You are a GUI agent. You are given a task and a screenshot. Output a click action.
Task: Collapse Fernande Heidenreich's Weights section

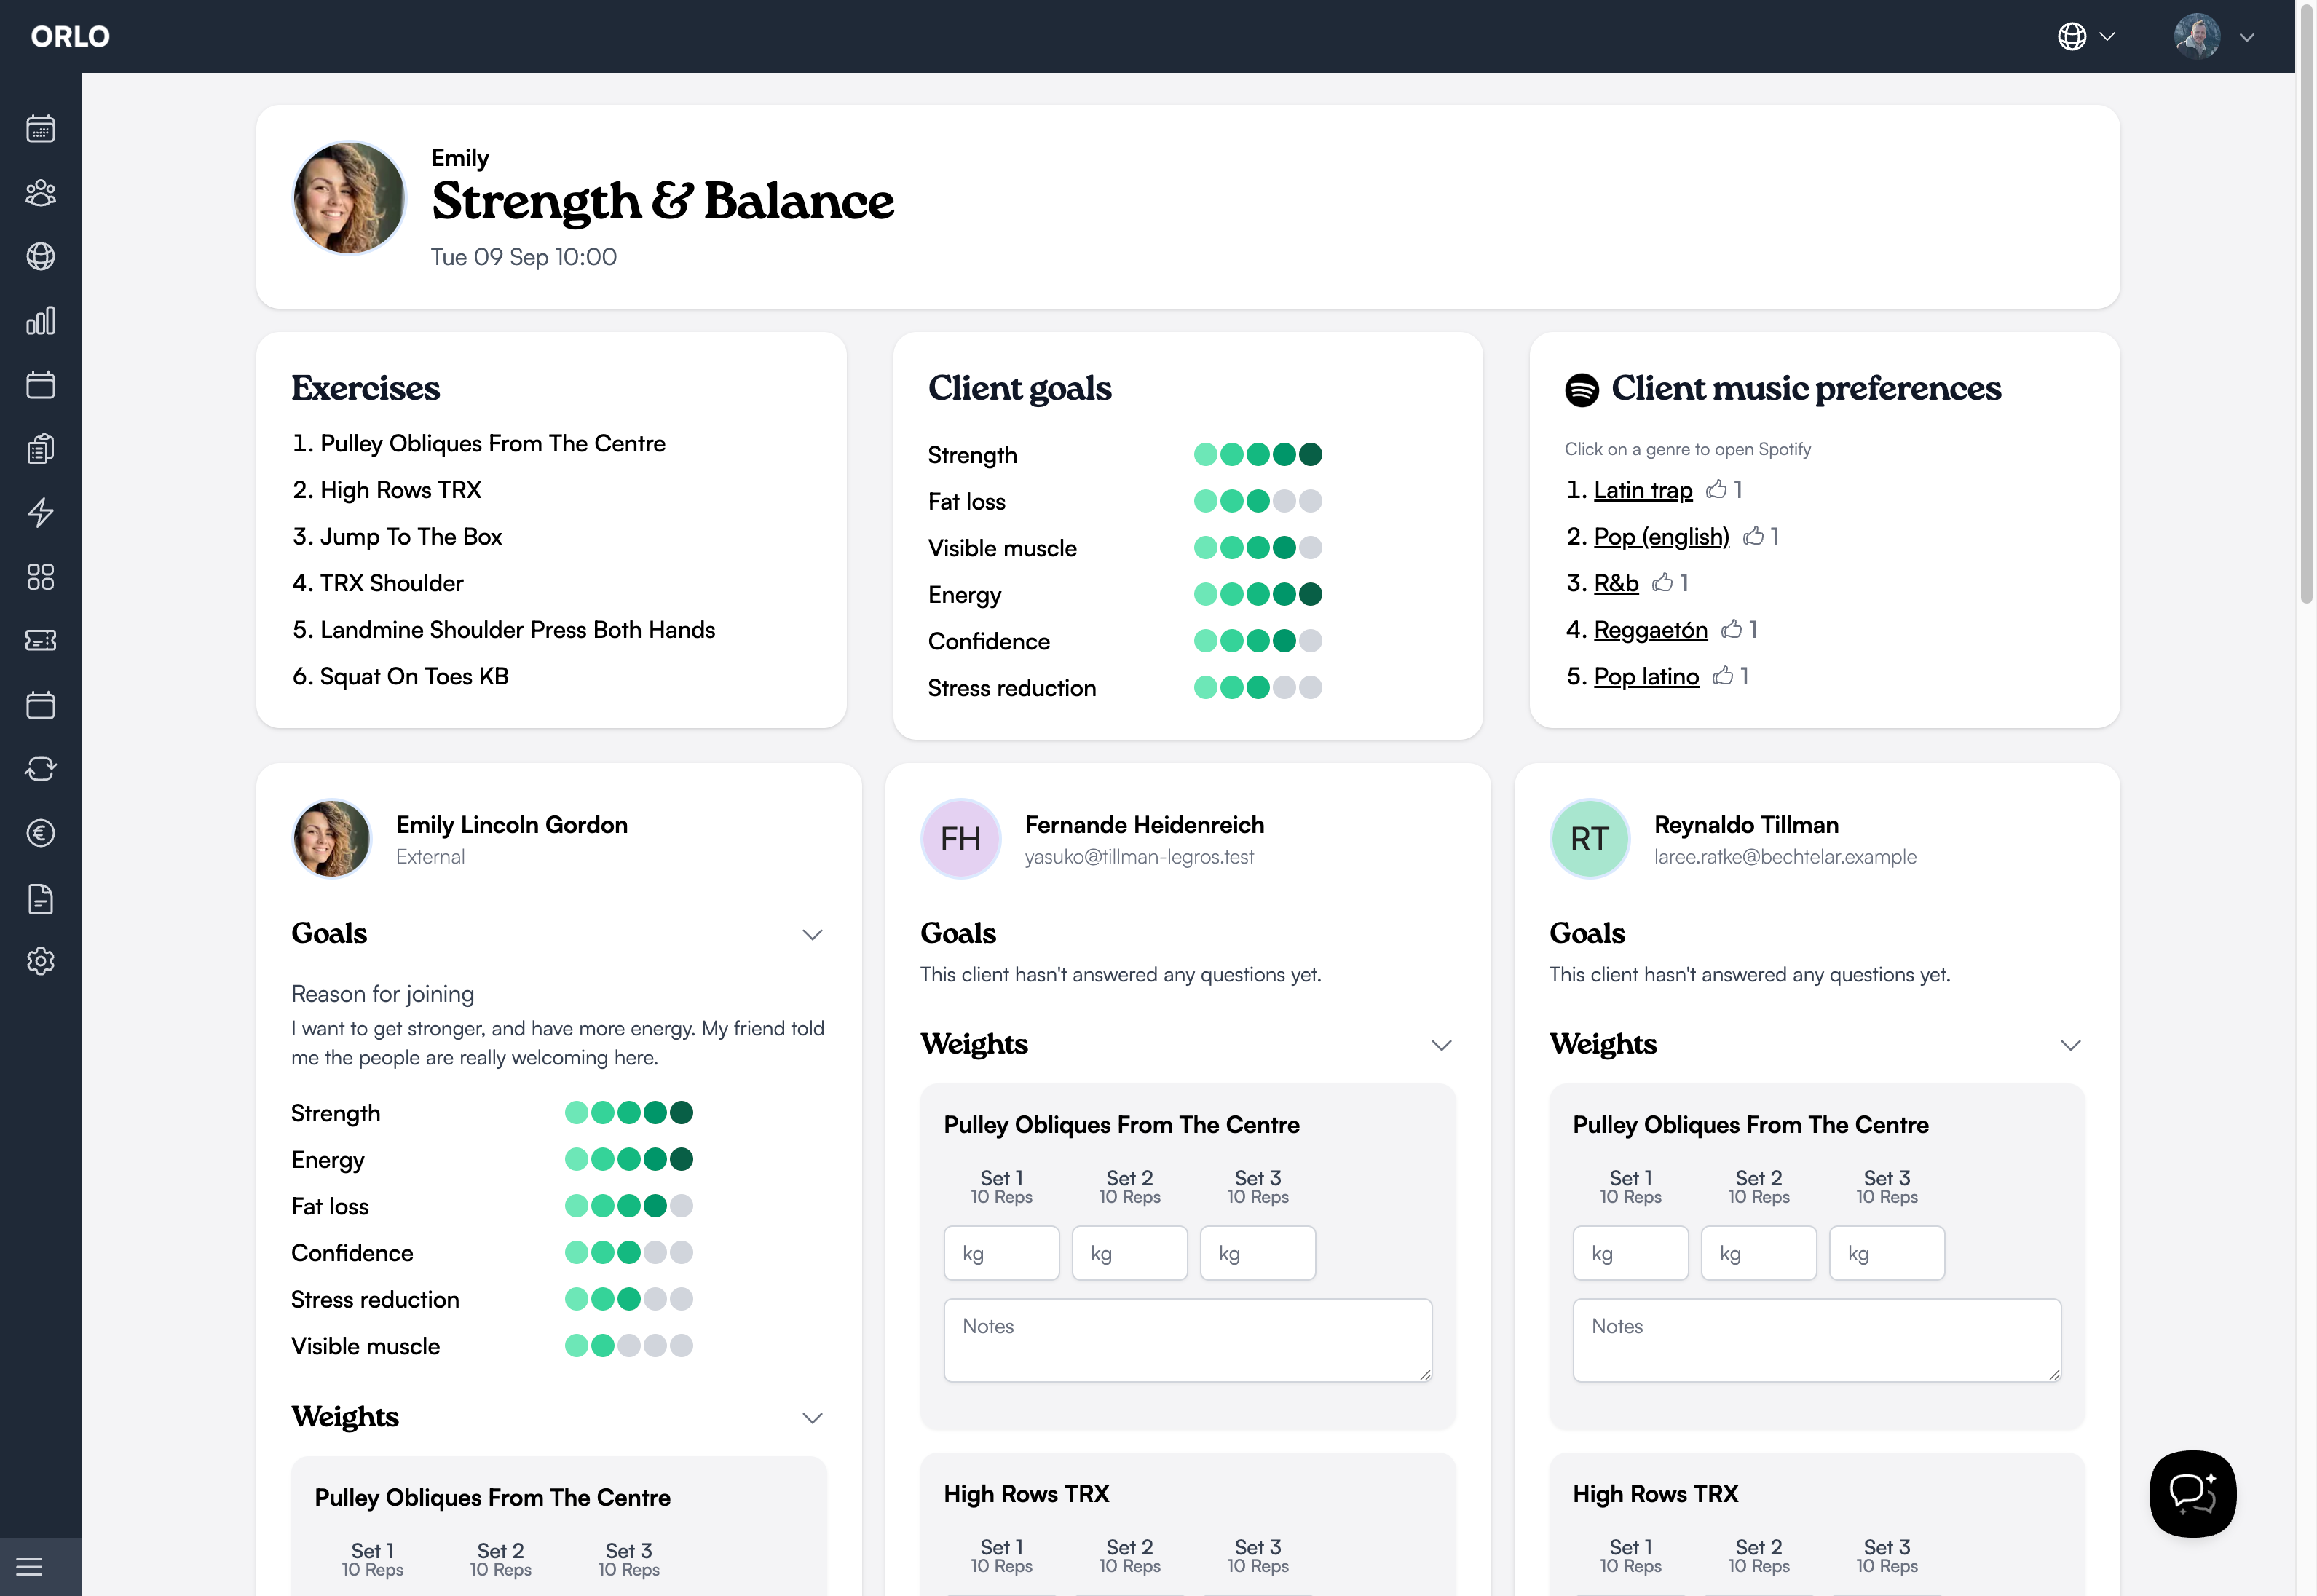pyautogui.click(x=1441, y=1045)
